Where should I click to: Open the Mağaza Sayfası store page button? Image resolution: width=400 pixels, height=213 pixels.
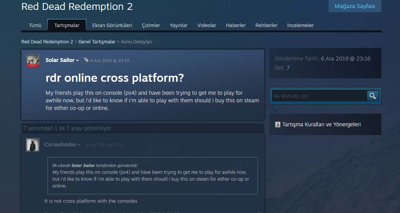pos(355,6)
